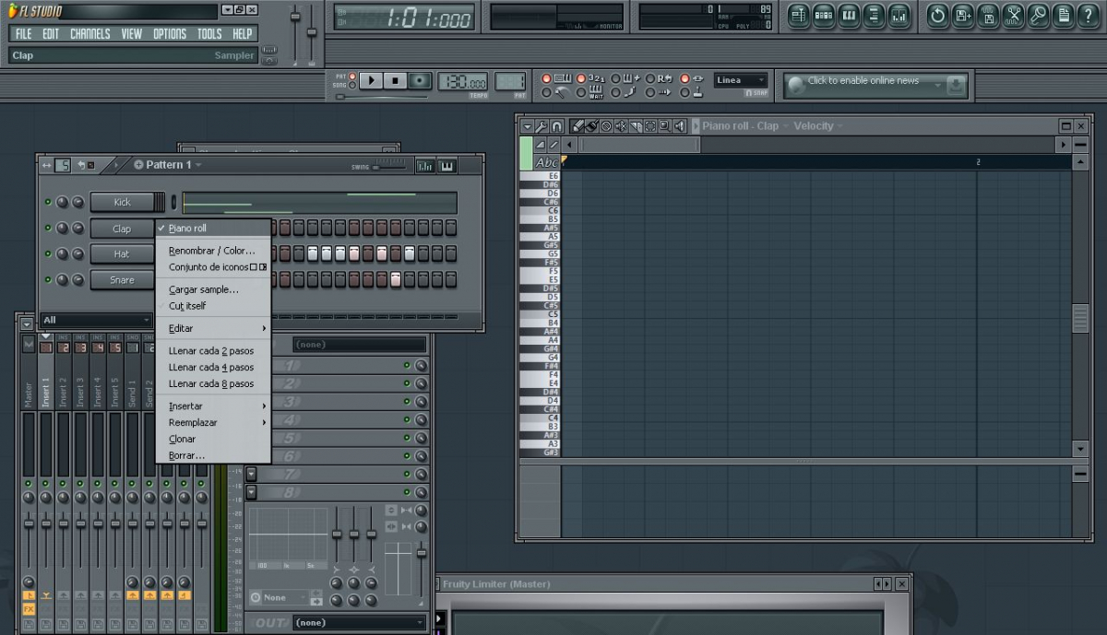
Task: Toggle the green mute LED for Snare
Action: click(x=48, y=279)
